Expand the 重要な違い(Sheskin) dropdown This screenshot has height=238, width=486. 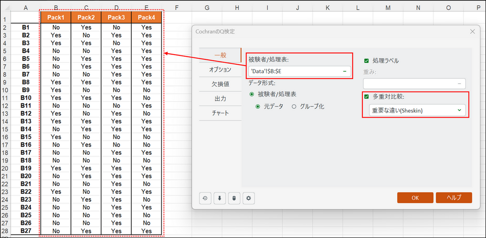click(459, 110)
